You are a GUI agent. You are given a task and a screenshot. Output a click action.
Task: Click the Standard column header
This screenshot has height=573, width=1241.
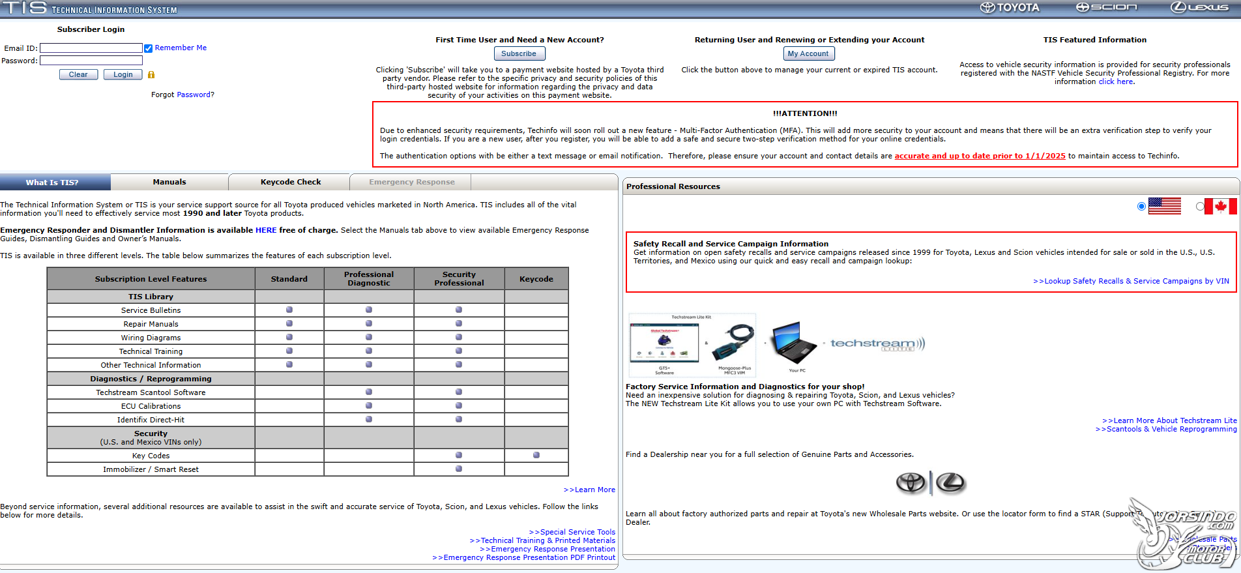[x=289, y=279]
